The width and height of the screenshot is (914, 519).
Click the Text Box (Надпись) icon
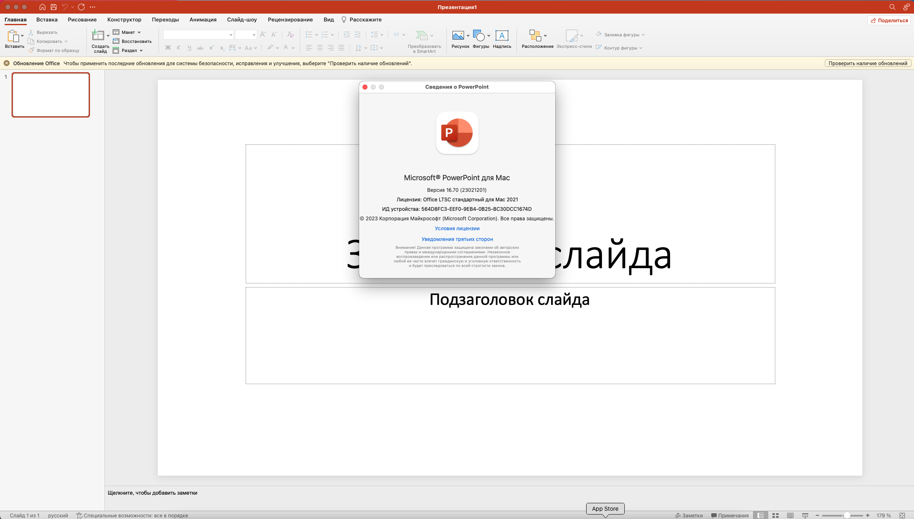click(502, 36)
